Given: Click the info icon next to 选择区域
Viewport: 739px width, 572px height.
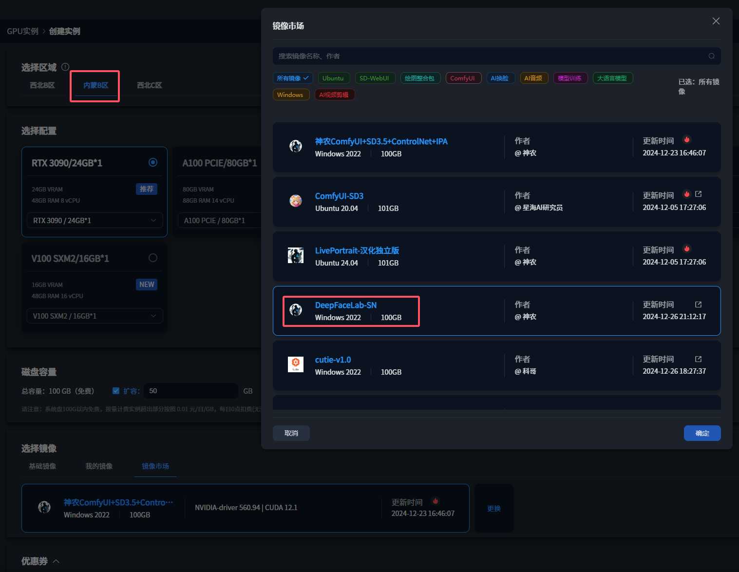Looking at the screenshot, I should click(x=65, y=67).
